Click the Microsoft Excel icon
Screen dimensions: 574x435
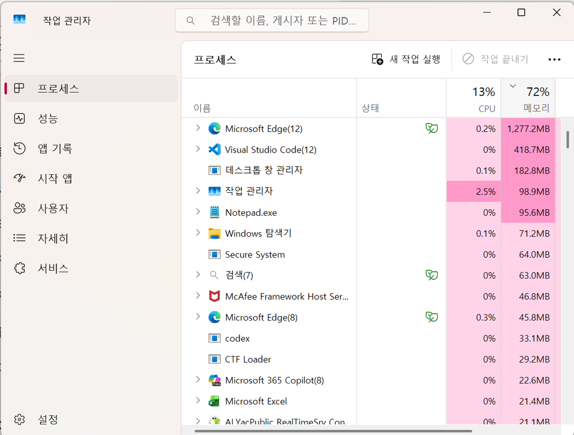tap(215, 401)
